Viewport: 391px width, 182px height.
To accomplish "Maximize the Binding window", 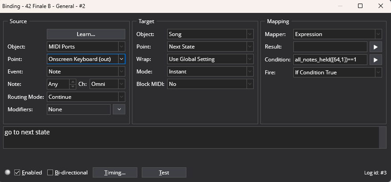I will [x=360, y=6].
